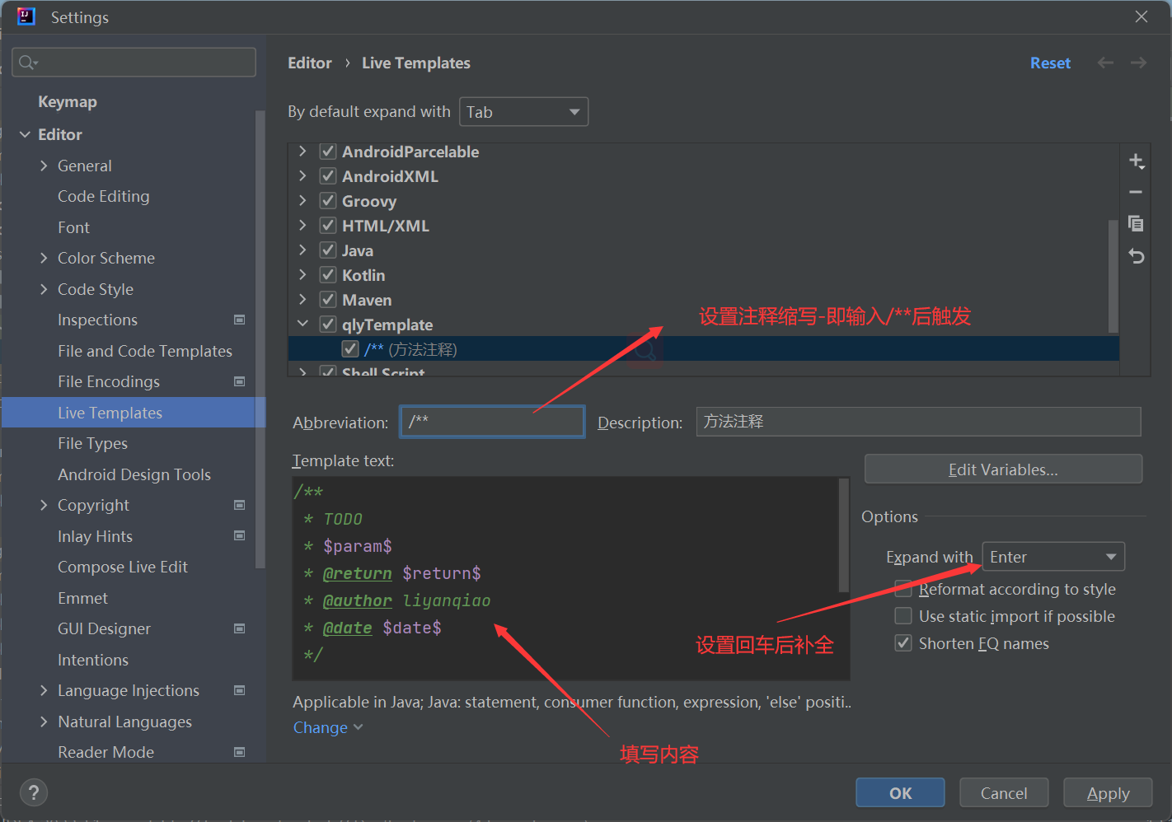Toggle the Kotlin group checkbox
Screen dimensions: 1172x822
[328, 275]
